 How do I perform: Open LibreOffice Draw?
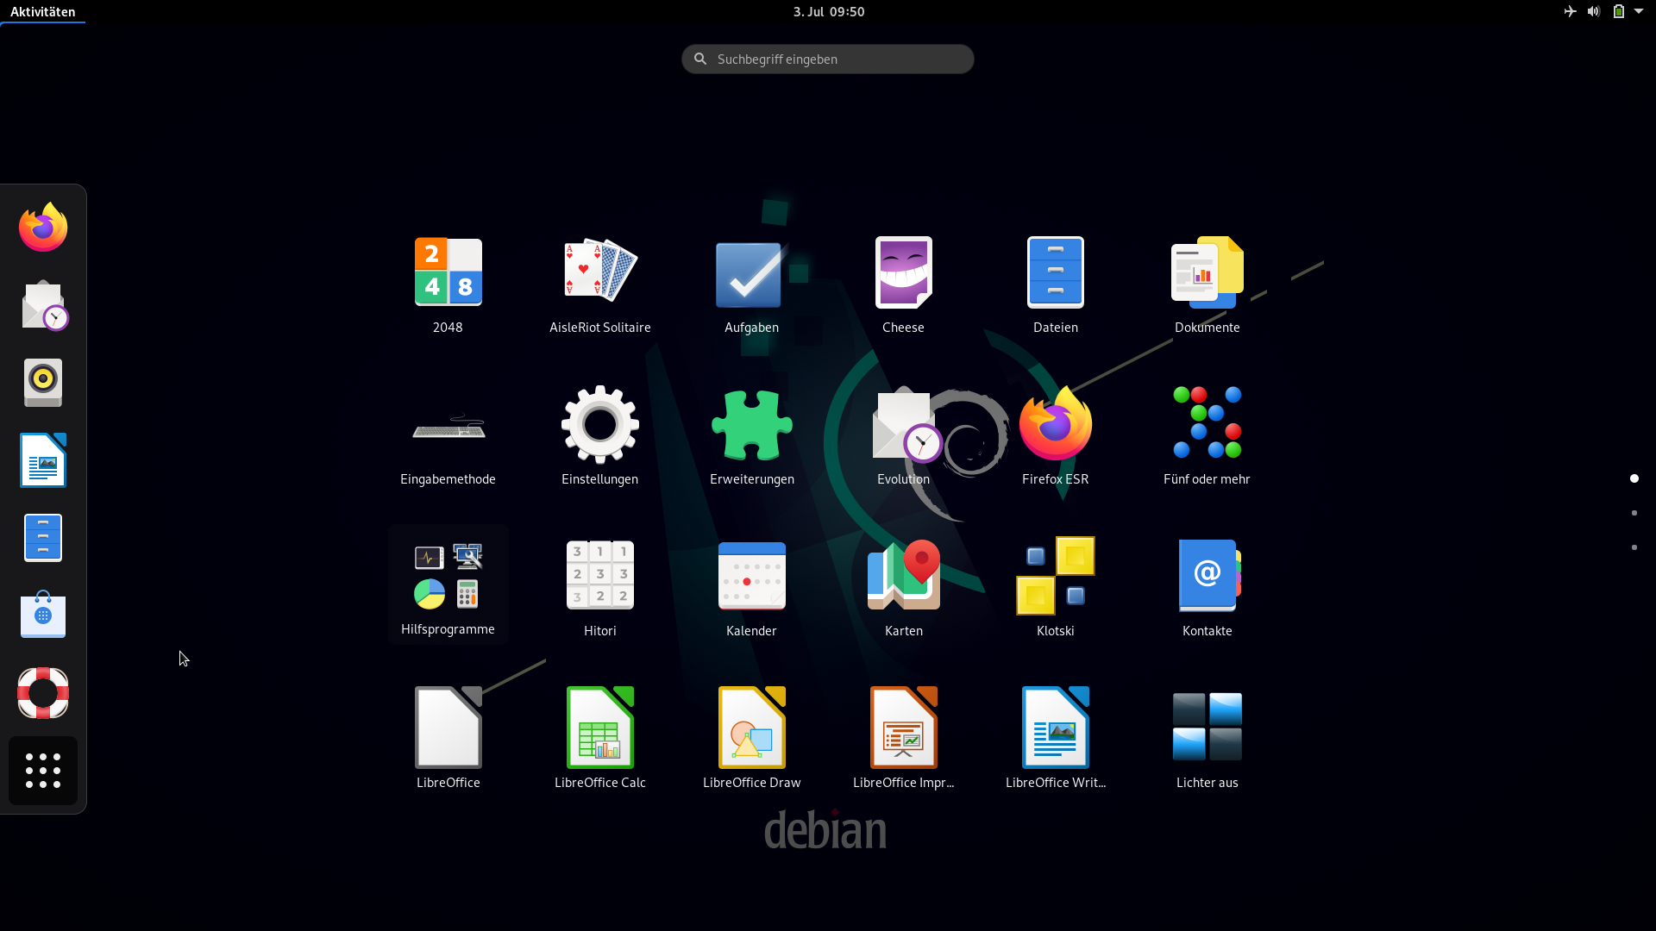[x=751, y=740]
